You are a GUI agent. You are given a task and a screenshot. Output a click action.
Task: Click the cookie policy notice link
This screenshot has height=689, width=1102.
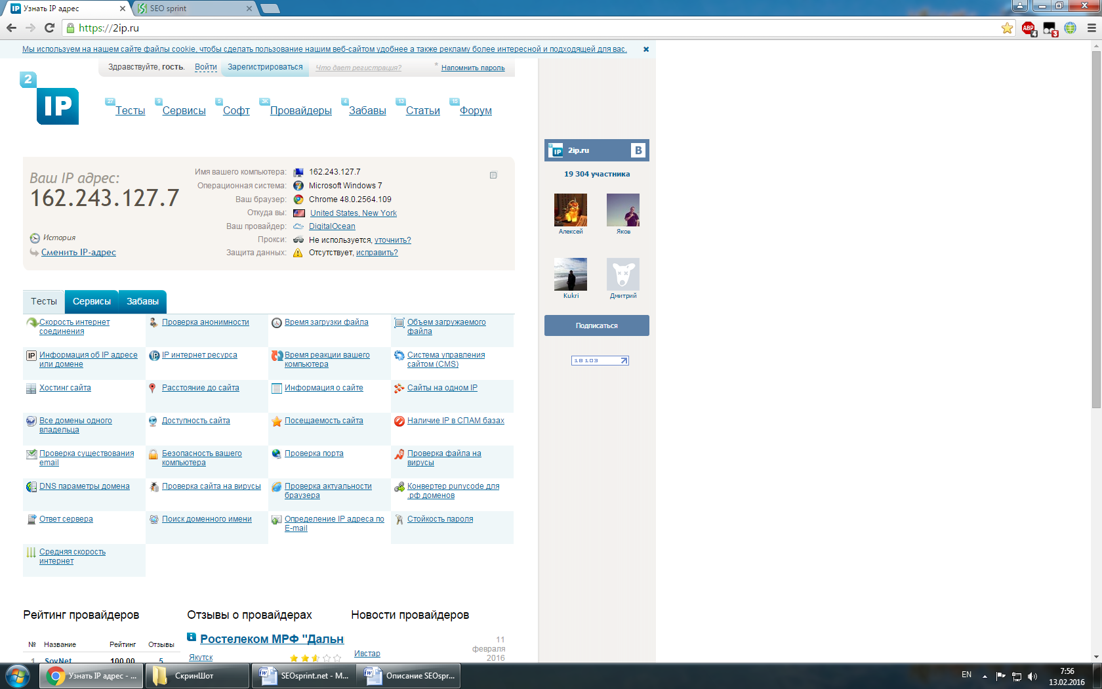[325, 49]
